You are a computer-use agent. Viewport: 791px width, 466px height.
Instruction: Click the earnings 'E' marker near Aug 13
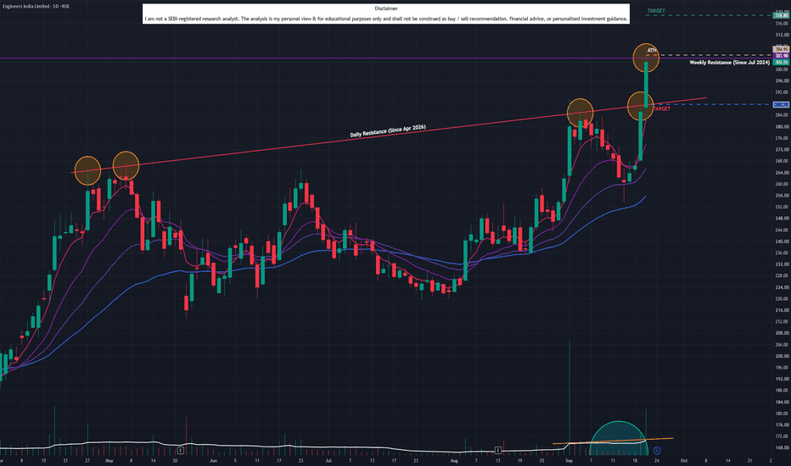pyautogui.click(x=498, y=450)
